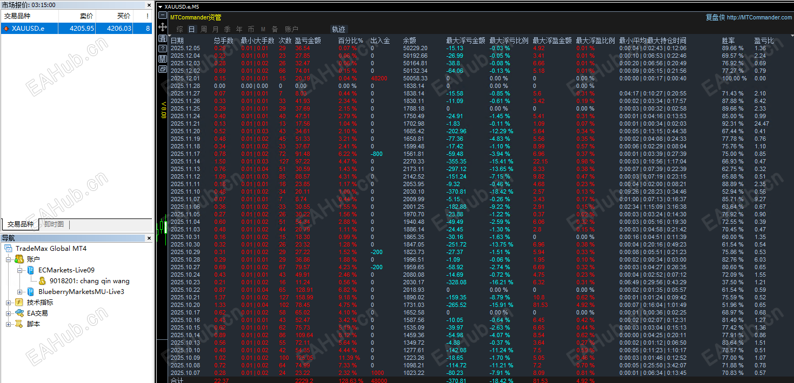
Task: Toggle the M display mode in MTCommander panel
Action: (x=264, y=29)
